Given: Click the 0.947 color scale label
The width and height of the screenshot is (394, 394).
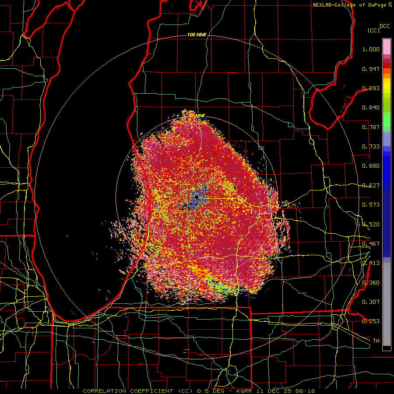Looking at the screenshot, I should [x=371, y=69].
